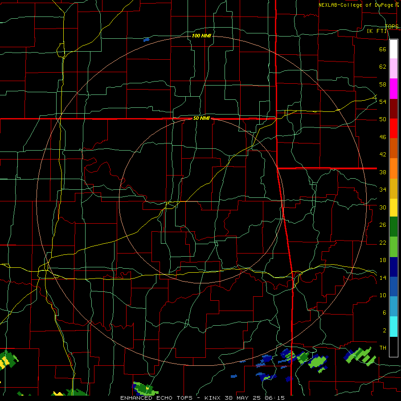Viewport: 401px width, 401px height.
Task: Click the bright red legend swatch
Action: click(393, 128)
